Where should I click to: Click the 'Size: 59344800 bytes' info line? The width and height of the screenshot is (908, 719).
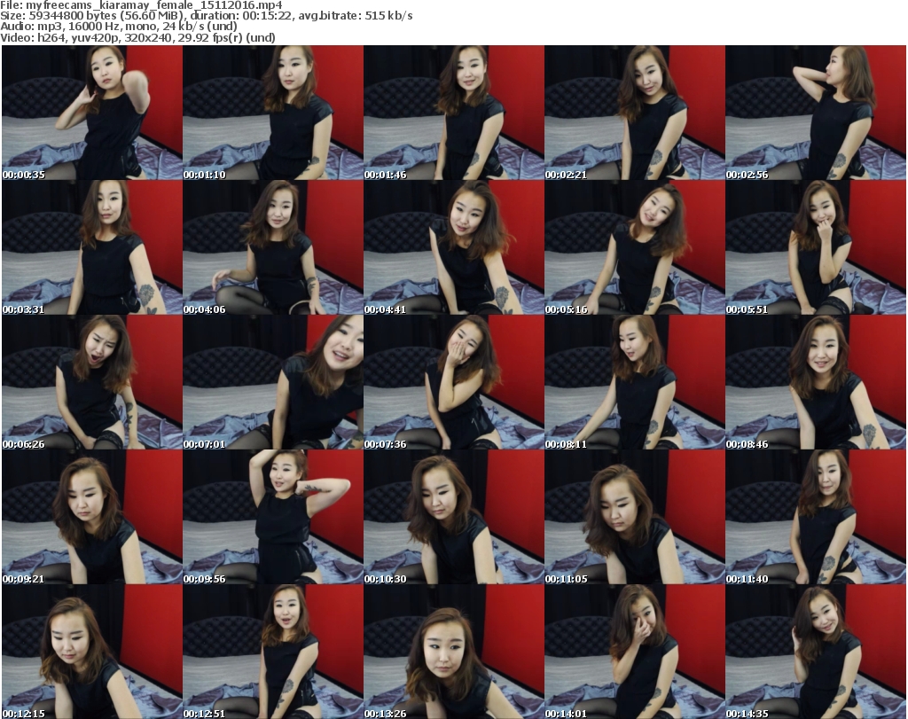tap(206, 16)
